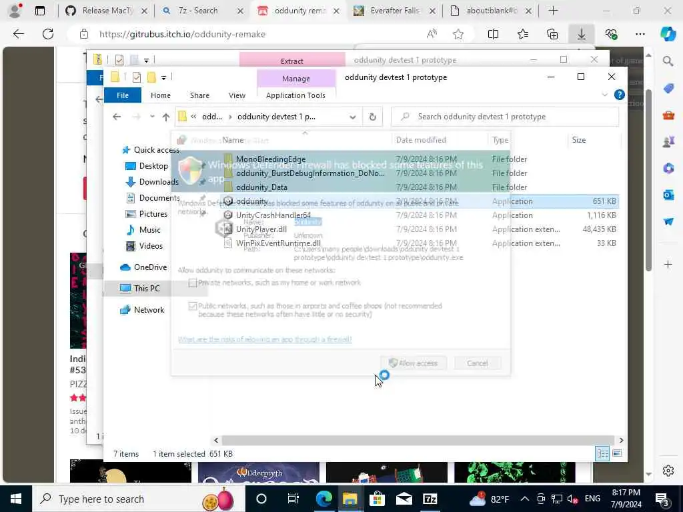Click Cancel in firewall dialog
The height and width of the screenshot is (512, 683).
(x=478, y=363)
